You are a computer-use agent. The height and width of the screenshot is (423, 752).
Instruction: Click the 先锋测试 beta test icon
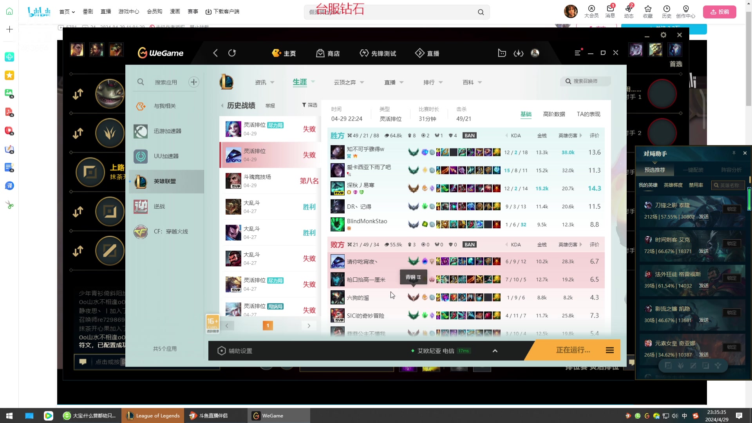(x=363, y=53)
